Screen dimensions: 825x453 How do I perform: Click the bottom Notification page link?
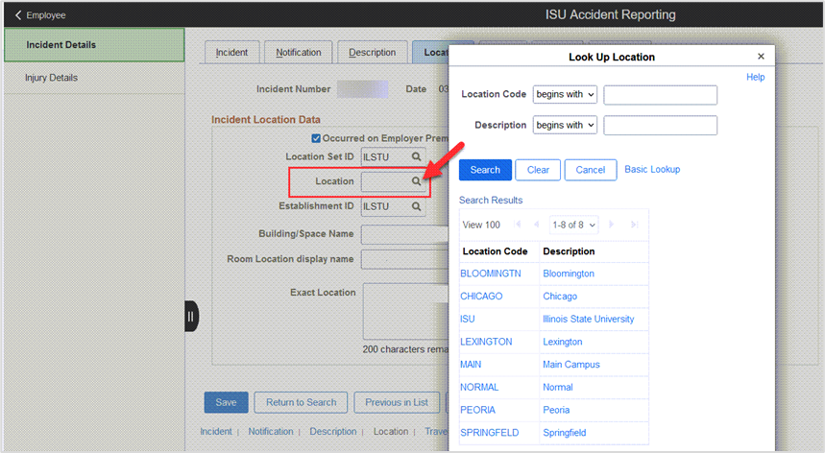(271, 431)
